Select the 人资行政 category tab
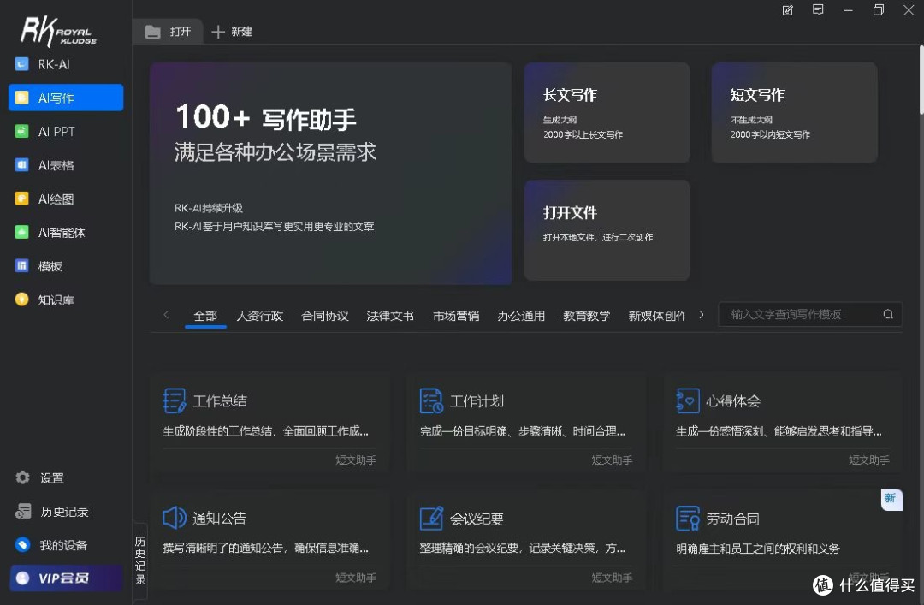Viewport: 924px width, 605px height. 260,316
